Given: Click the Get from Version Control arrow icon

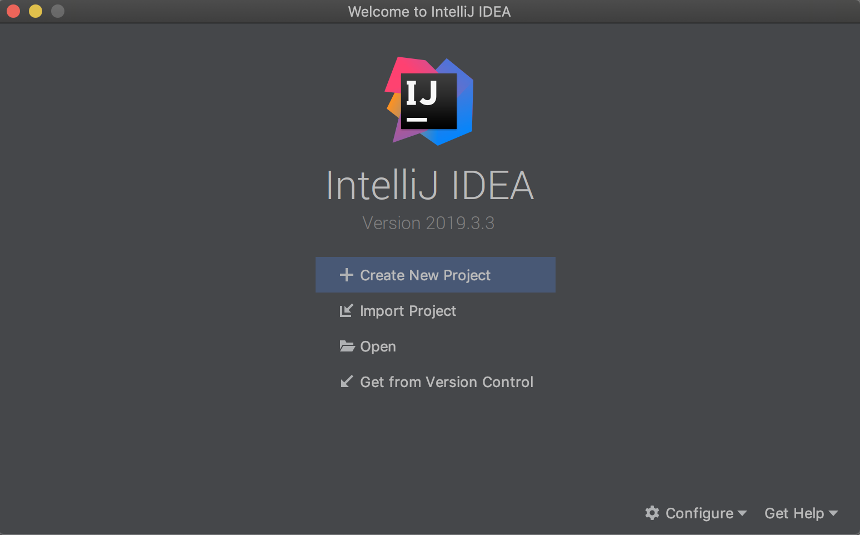Looking at the screenshot, I should coord(346,382).
